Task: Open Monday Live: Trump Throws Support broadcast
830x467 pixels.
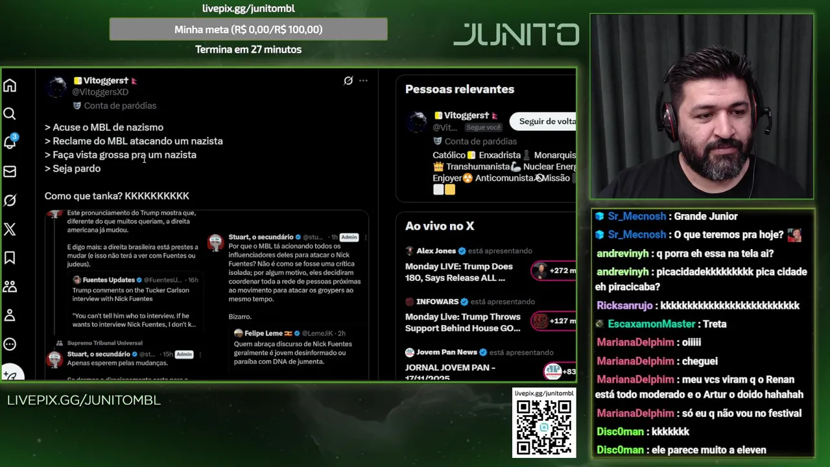Action: [463, 322]
